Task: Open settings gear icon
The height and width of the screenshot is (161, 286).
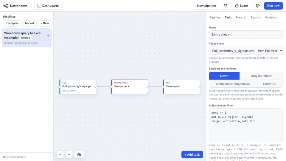Action: 257,6
